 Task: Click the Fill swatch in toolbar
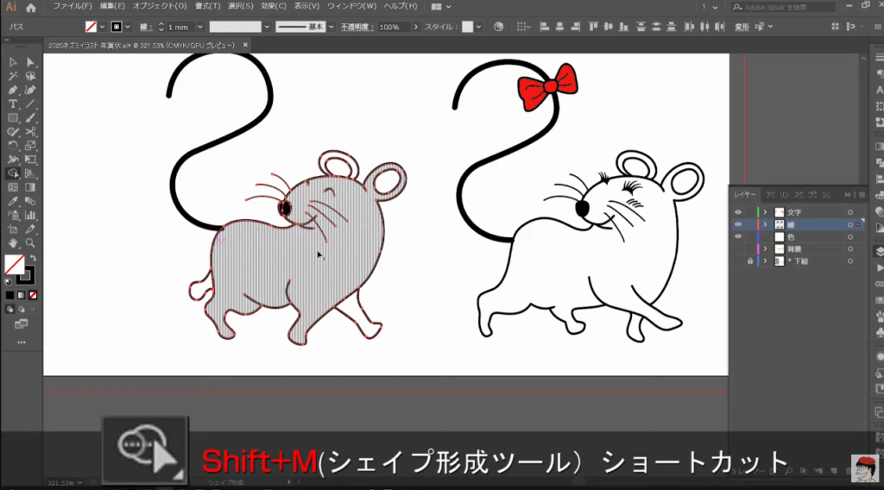(14, 265)
